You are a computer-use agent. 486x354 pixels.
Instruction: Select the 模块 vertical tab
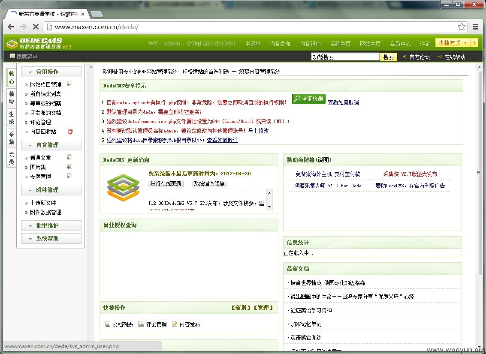pos(12,98)
